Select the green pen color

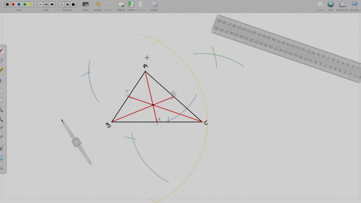[25, 5]
